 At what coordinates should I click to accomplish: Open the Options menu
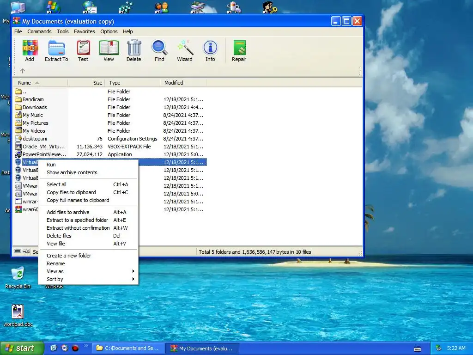109,31
